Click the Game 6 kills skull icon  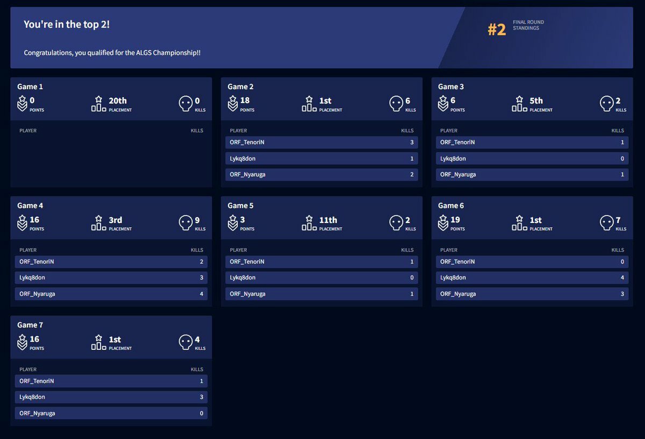[607, 223]
